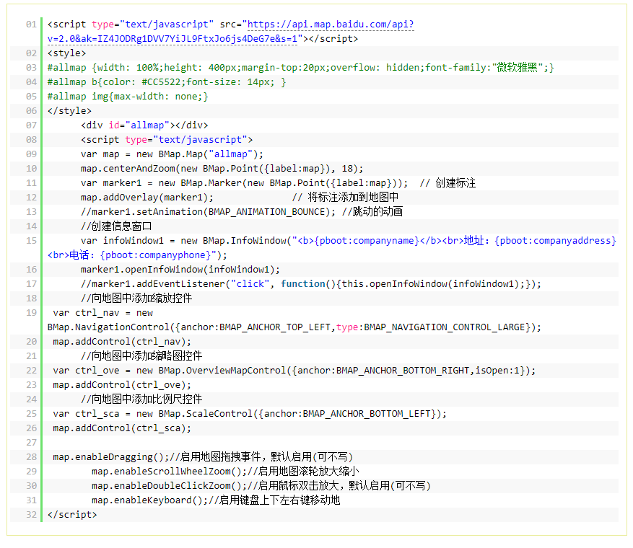Click the marker1.openInfoWindow(infoWindow1) line
This screenshot has height=548, width=633.
(180, 270)
